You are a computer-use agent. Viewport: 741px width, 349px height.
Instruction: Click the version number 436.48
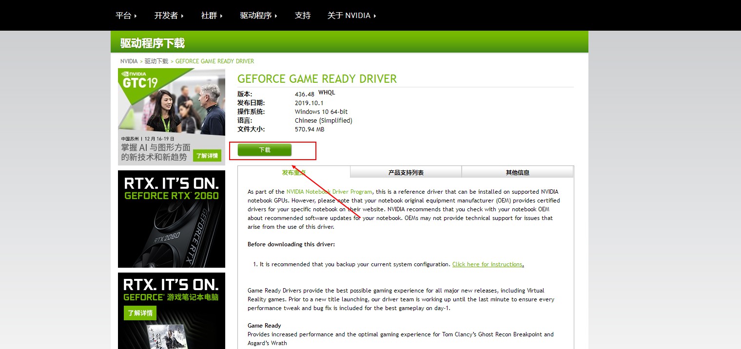coord(305,94)
